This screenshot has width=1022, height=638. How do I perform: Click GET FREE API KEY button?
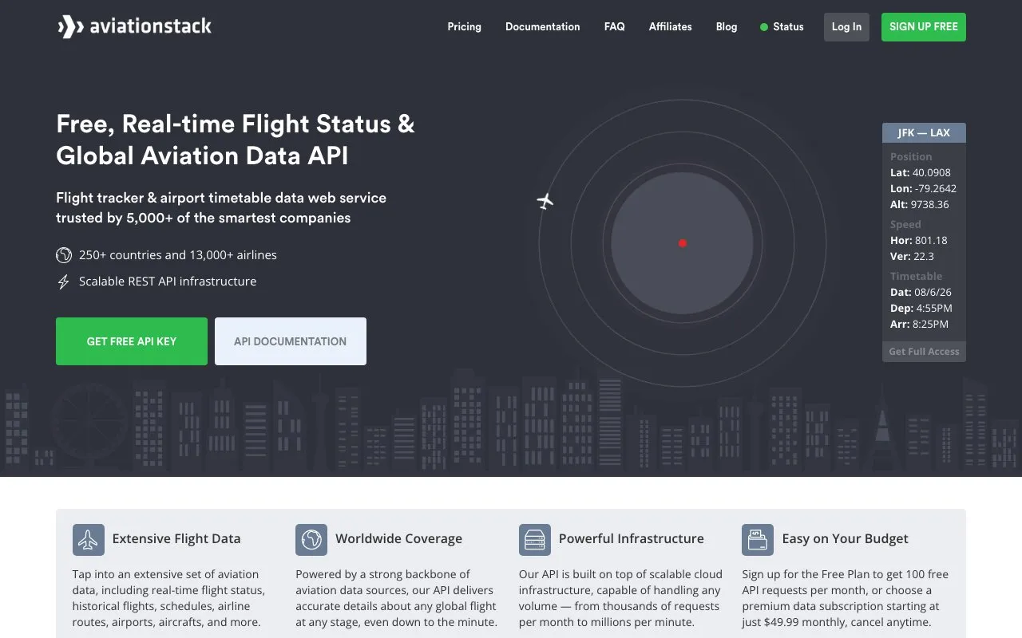coord(132,341)
